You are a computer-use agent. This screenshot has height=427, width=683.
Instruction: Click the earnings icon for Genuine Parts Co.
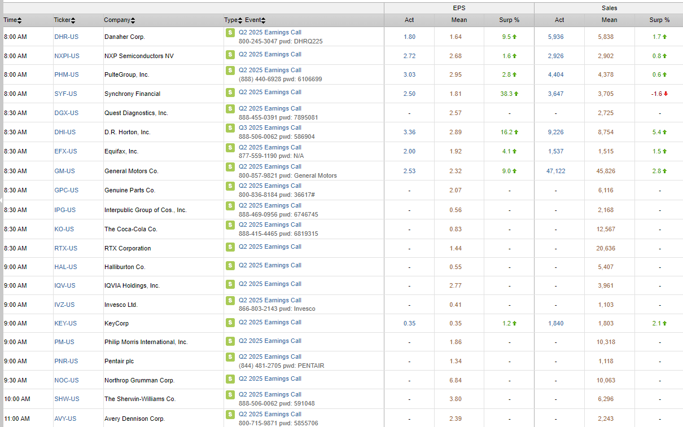click(x=230, y=186)
